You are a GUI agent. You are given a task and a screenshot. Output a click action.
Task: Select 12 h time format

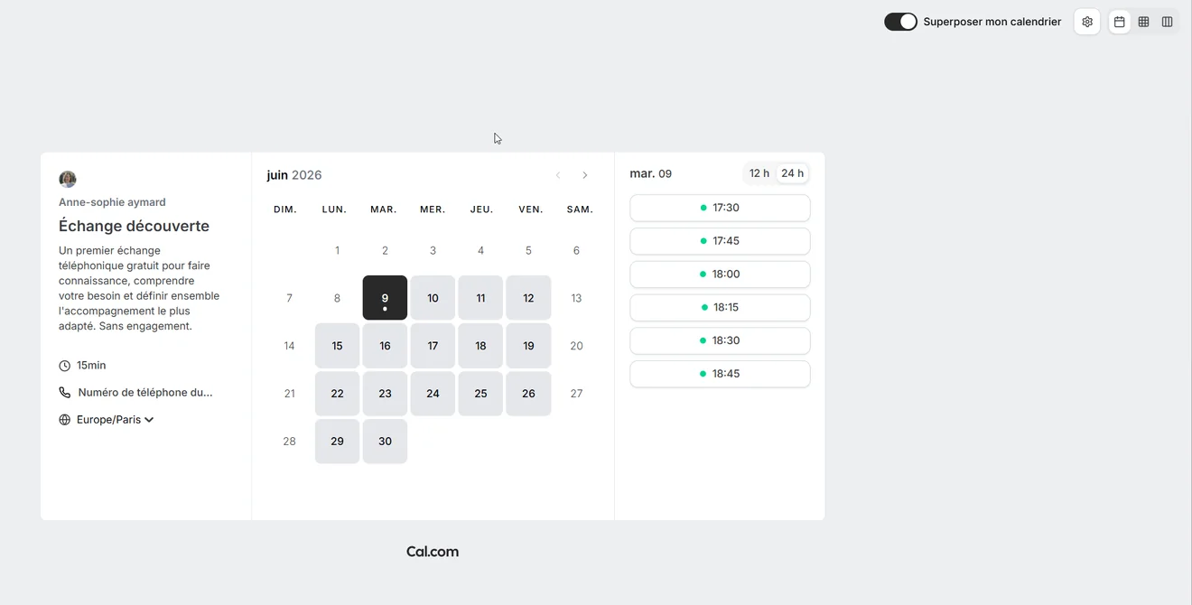tap(759, 173)
